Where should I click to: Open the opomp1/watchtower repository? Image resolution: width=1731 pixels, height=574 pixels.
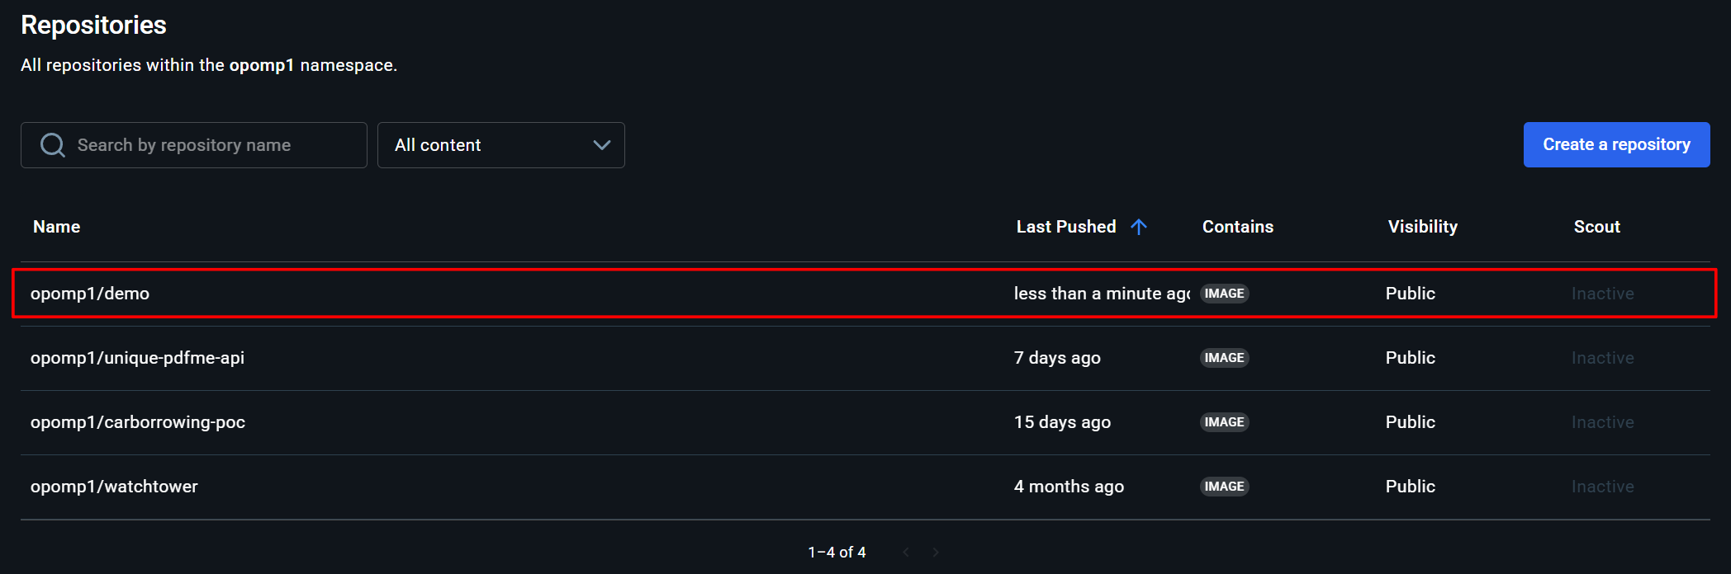pos(114,487)
